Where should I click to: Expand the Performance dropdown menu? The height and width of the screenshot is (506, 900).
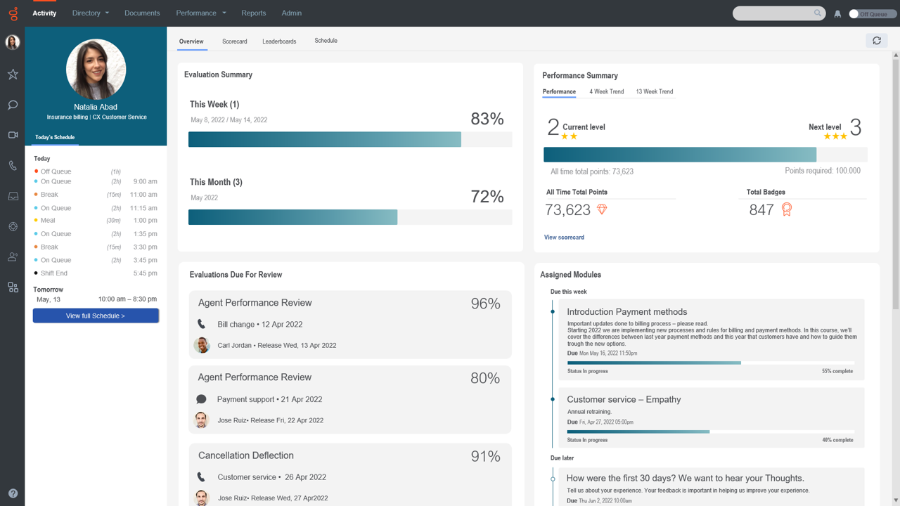pyautogui.click(x=200, y=13)
